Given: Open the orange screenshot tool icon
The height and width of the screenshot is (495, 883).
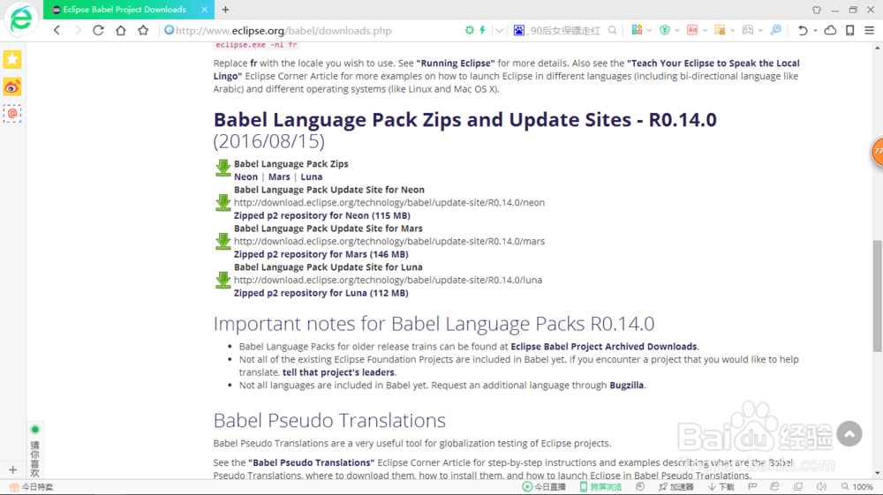Looking at the screenshot, I should click(x=720, y=30).
